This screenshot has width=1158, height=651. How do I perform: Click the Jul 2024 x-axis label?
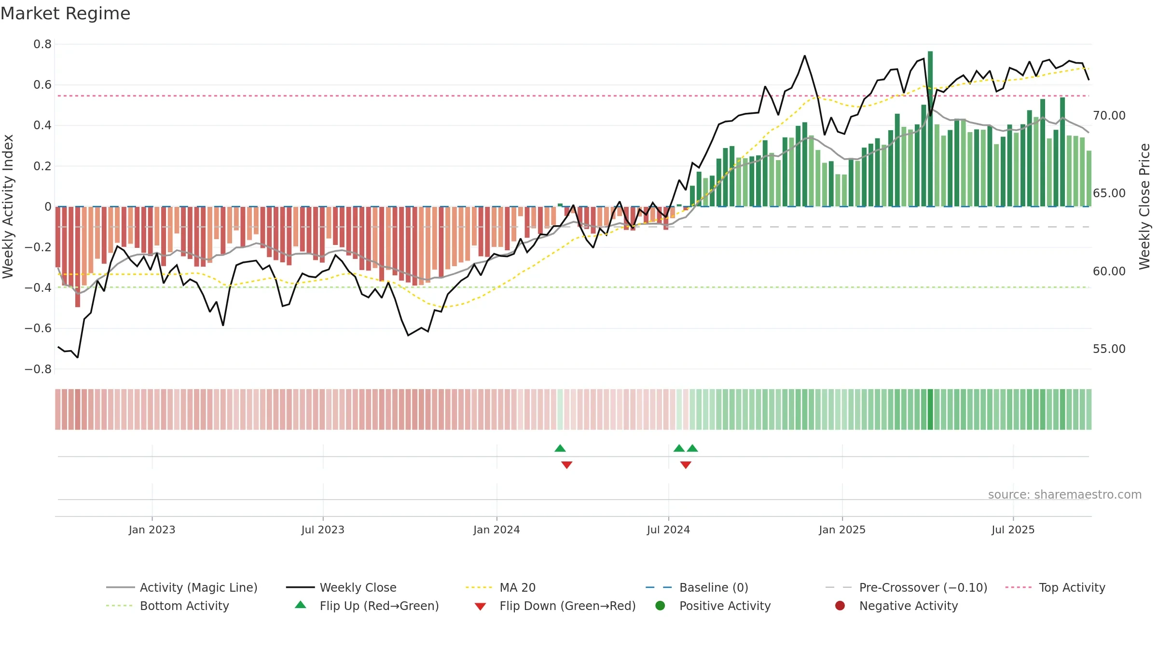[668, 529]
